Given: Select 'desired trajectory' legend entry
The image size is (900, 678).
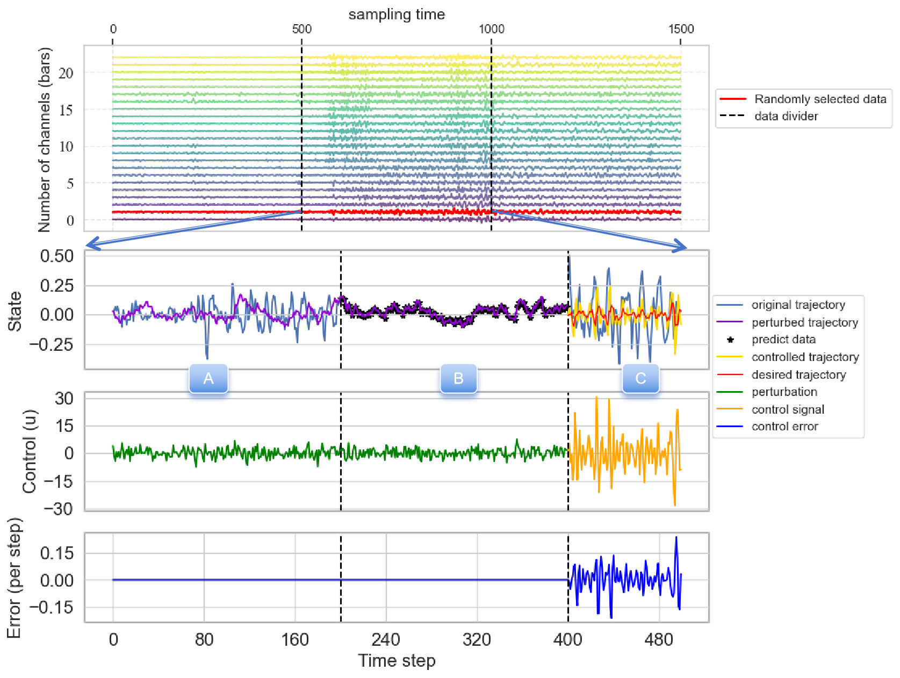Looking at the screenshot, I should click(x=798, y=375).
